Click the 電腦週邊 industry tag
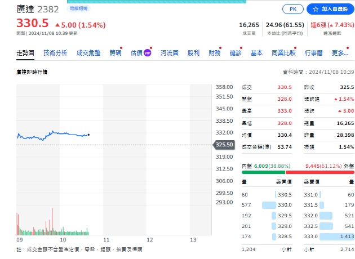Viewport: 355px width, 259px height. (x=78, y=8)
